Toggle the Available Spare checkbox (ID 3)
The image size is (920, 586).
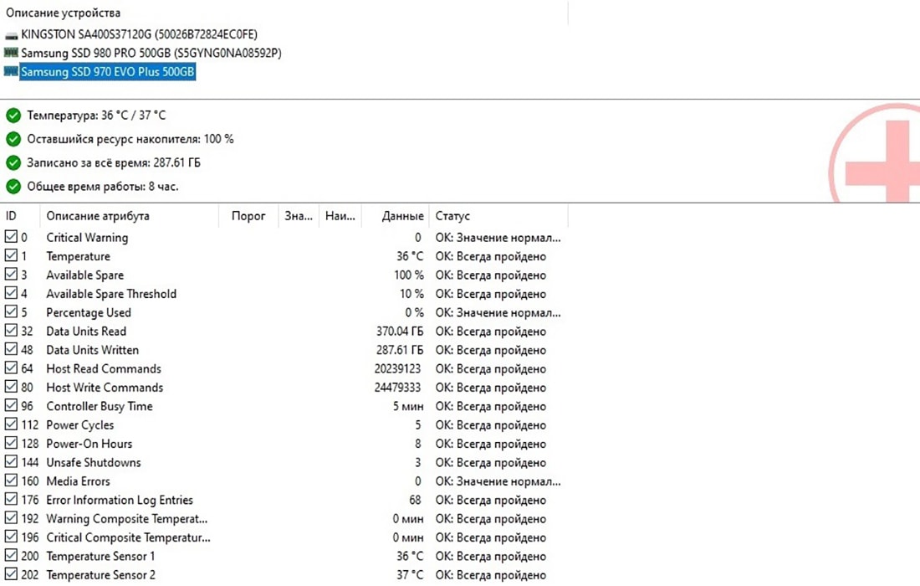coord(11,275)
